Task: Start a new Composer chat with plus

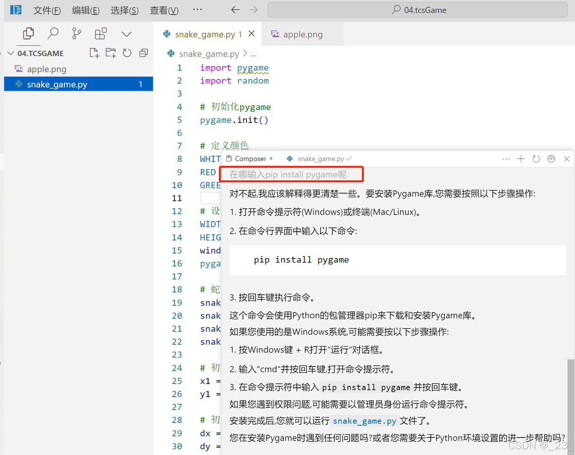Action: (x=521, y=159)
